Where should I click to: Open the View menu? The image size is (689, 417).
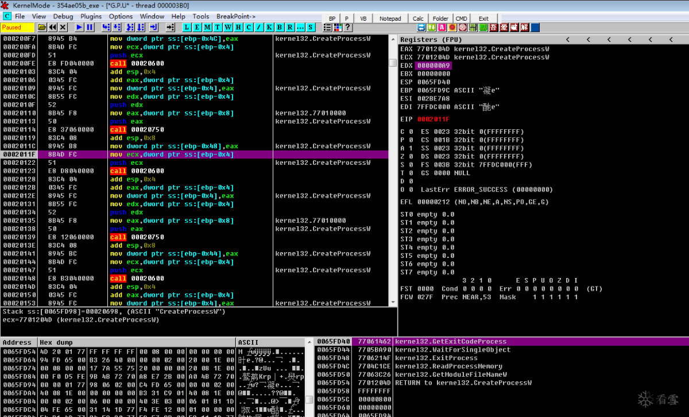(x=39, y=17)
